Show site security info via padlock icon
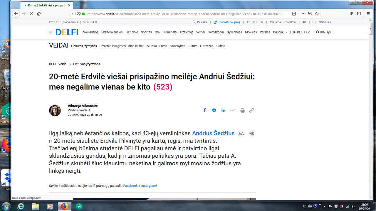 click(x=83, y=13)
